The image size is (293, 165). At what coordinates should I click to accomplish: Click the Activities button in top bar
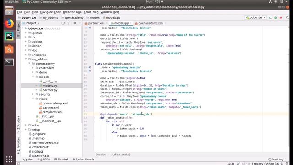pyautogui.click(x=12, y=2)
